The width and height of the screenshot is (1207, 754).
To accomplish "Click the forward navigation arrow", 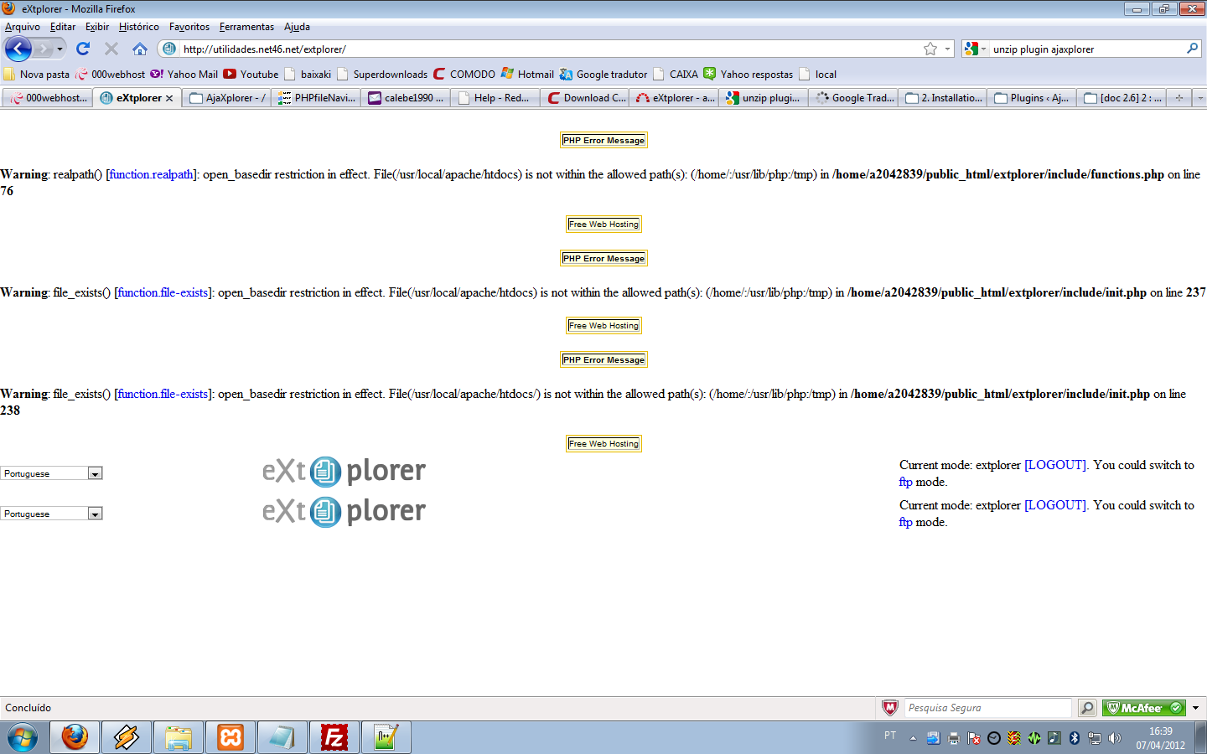I will coord(44,49).
